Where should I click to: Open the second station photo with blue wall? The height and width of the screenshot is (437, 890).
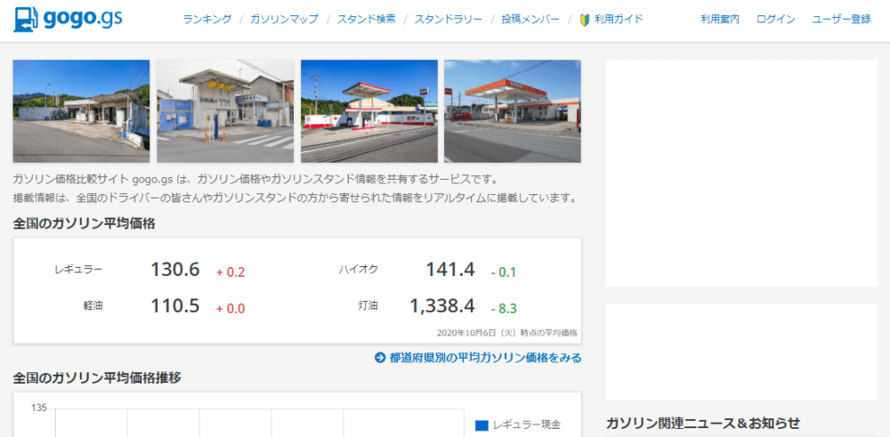225,111
